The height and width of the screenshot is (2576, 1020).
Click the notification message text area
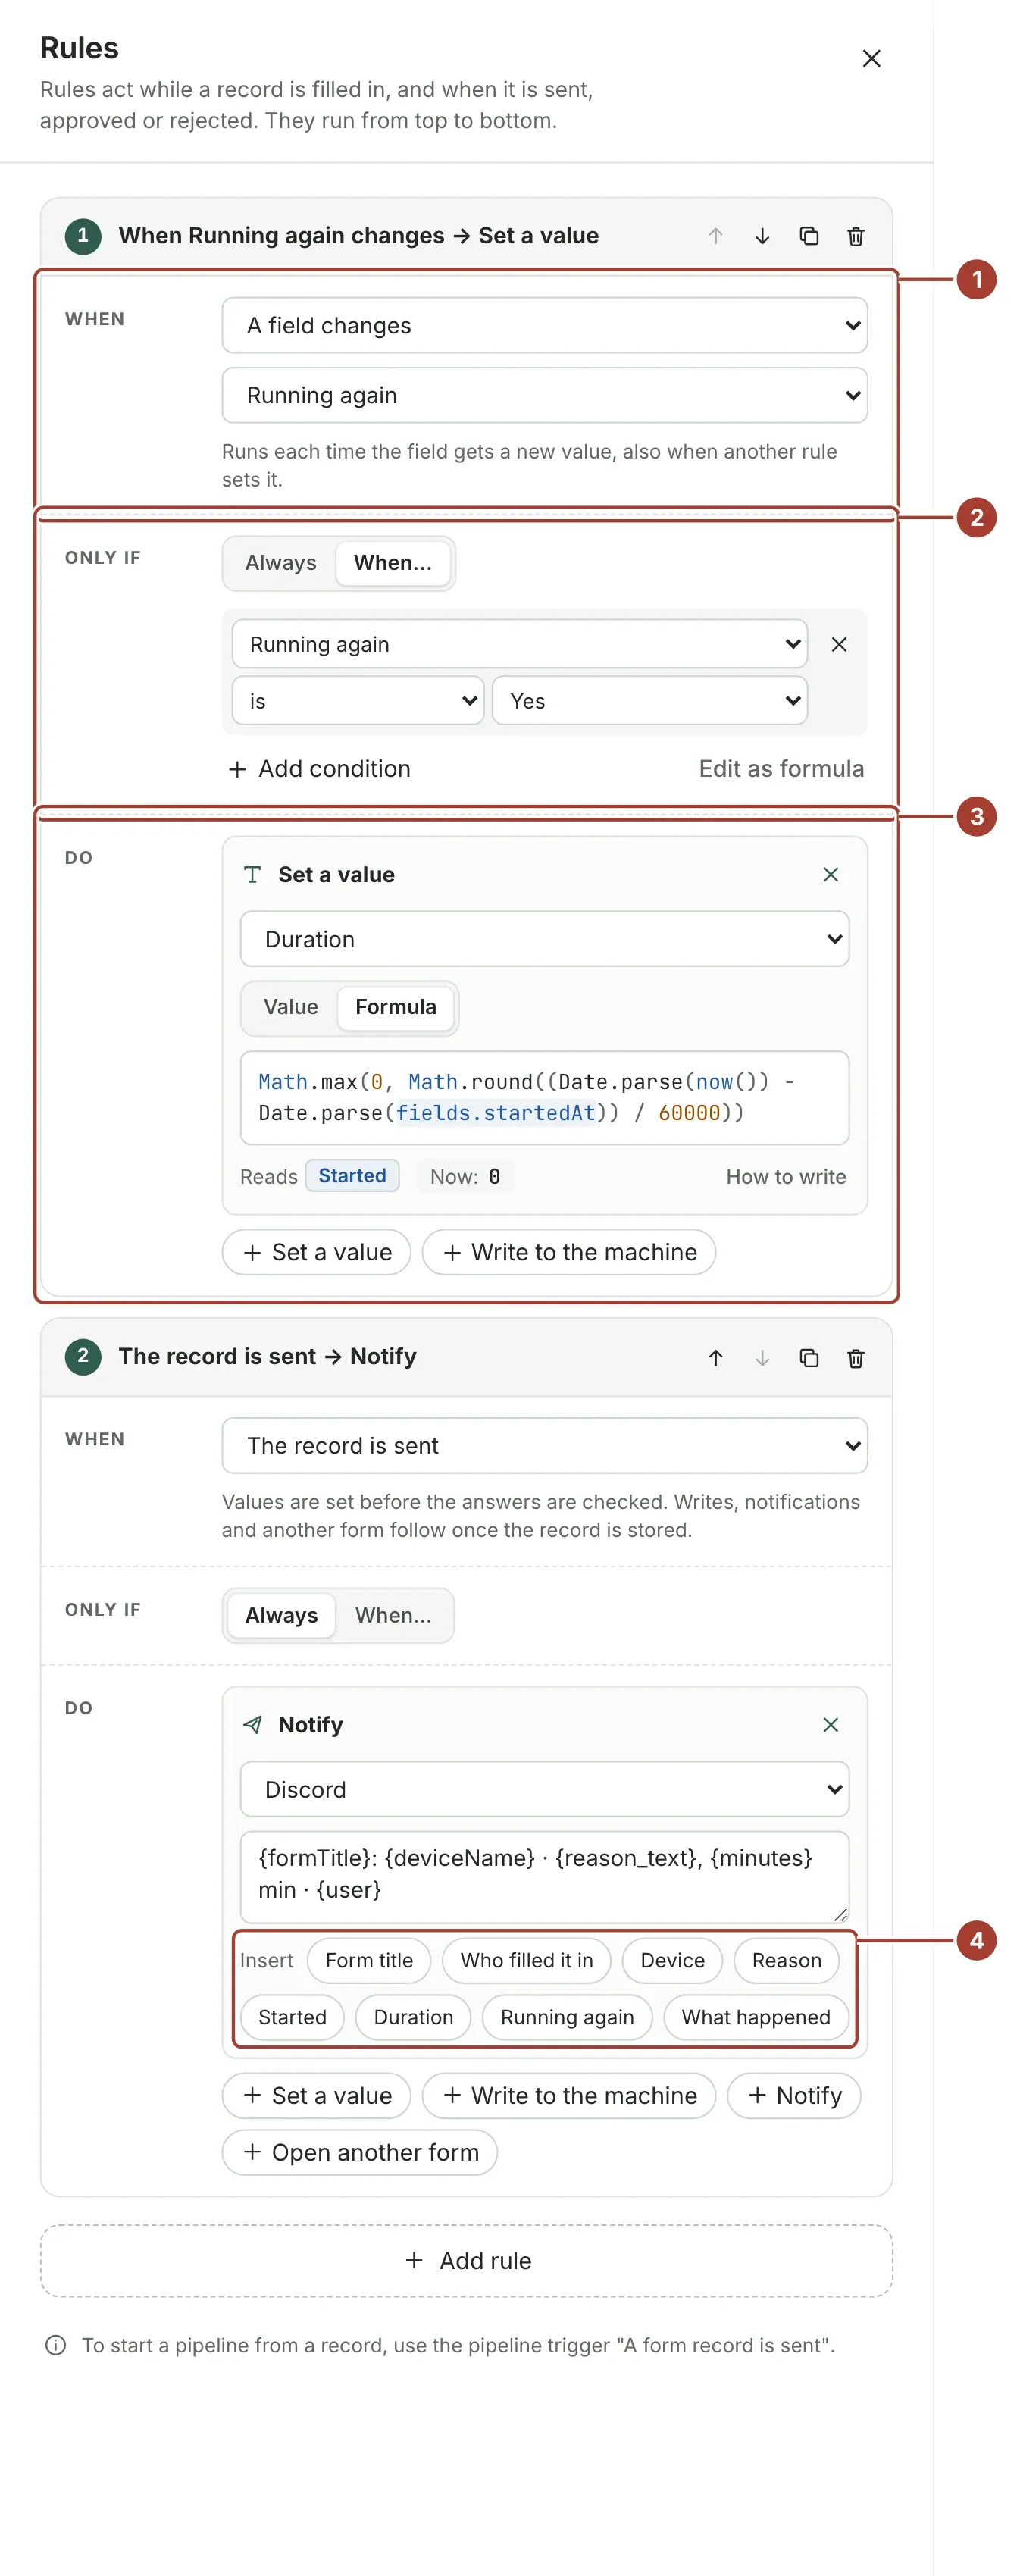(x=544, y=1876)
